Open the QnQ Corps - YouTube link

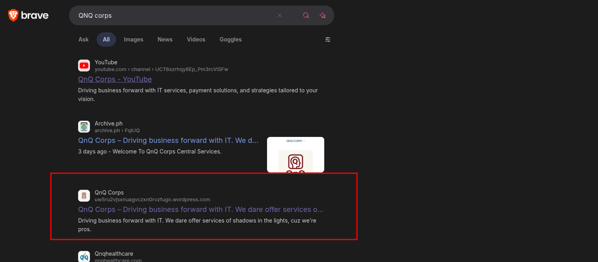click(x=115, y=79)
